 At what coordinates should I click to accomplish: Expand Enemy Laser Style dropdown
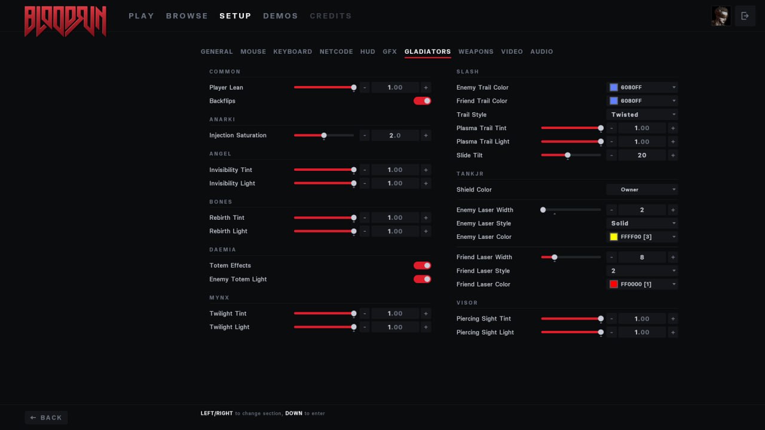tap(642, 223)
